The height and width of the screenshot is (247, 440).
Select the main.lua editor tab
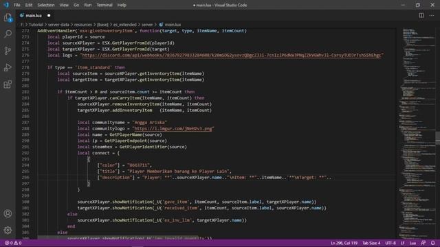[x=34, y=15]
